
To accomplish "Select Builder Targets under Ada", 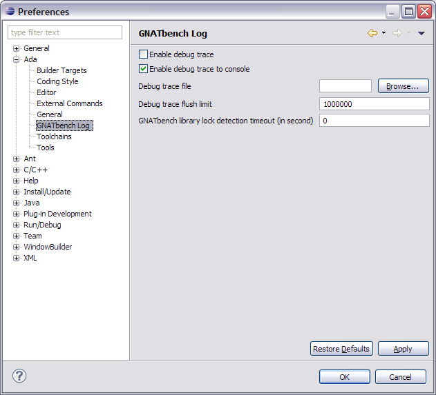I will 61,70.
